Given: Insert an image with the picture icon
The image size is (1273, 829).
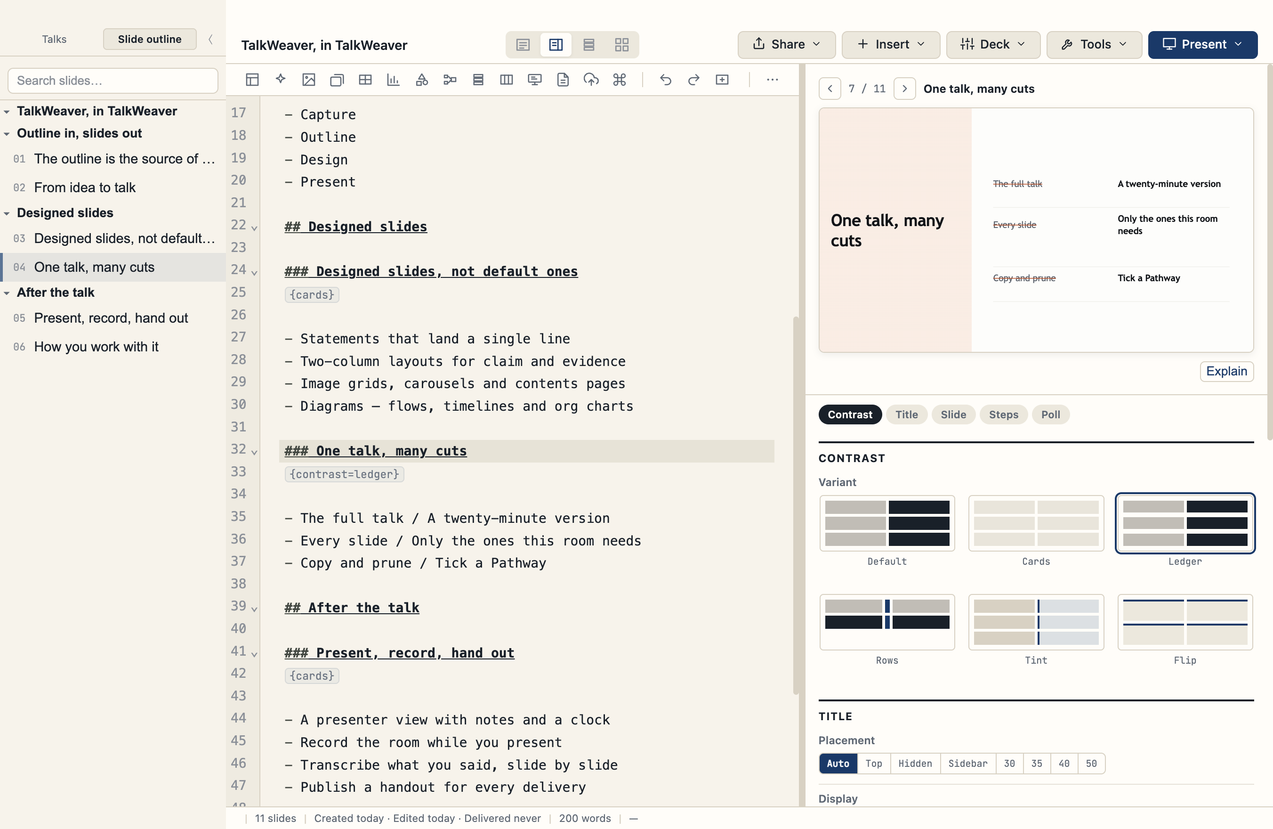Looking at the screenshot, I should coord(309,80).
